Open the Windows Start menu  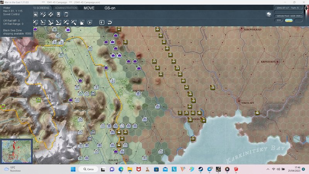pyautogui.click(x=73, y=169)
